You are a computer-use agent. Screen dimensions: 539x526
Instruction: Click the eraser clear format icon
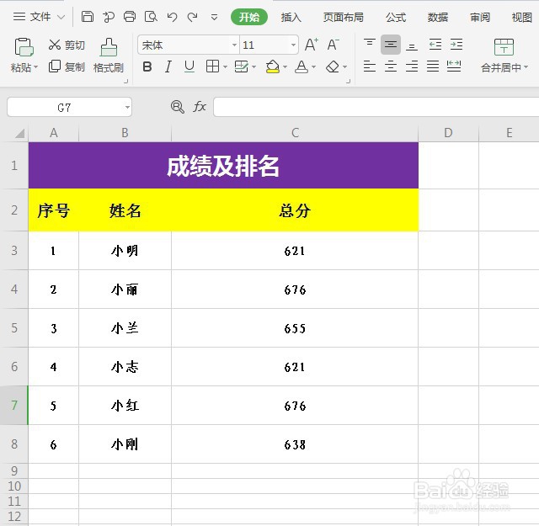tap(333, 66)
